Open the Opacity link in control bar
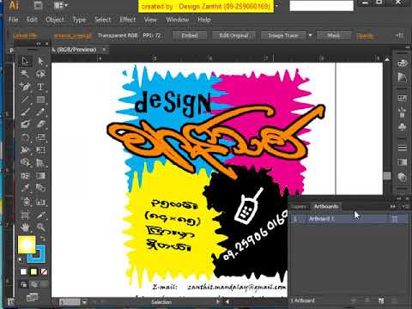 click(365, 36)
